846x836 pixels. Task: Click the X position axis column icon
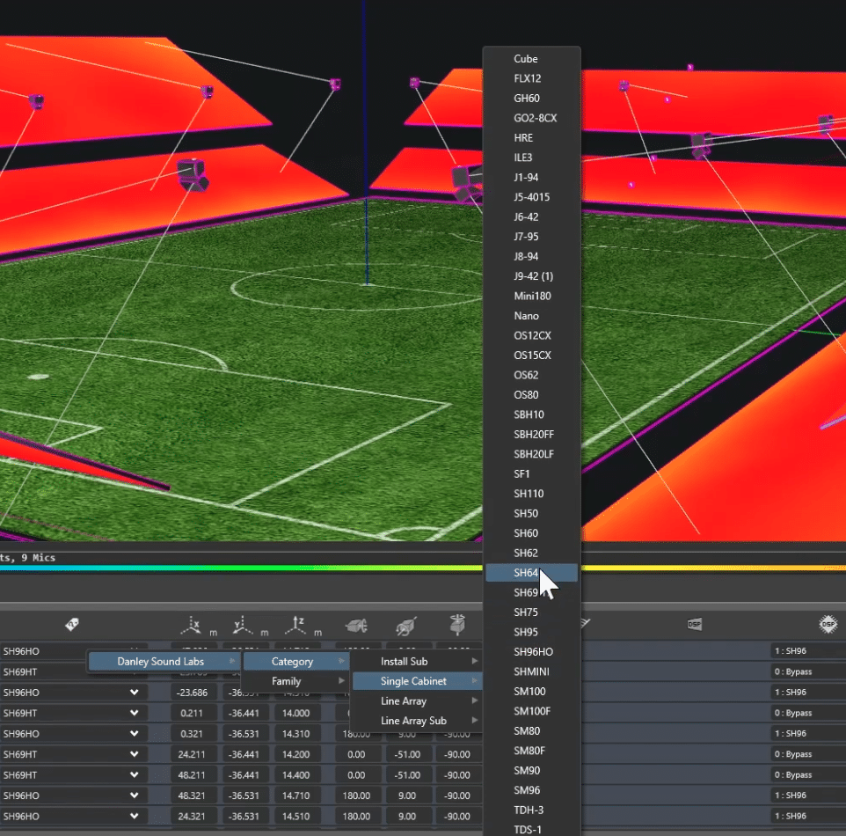[192, 626]
